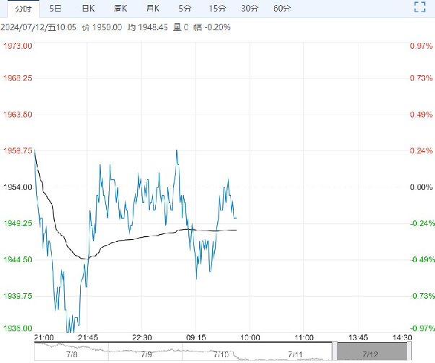The width and height of the screenshot is (435, 363).
Task: Open the 5日 five-day chart tab
Action: (55, 9)
